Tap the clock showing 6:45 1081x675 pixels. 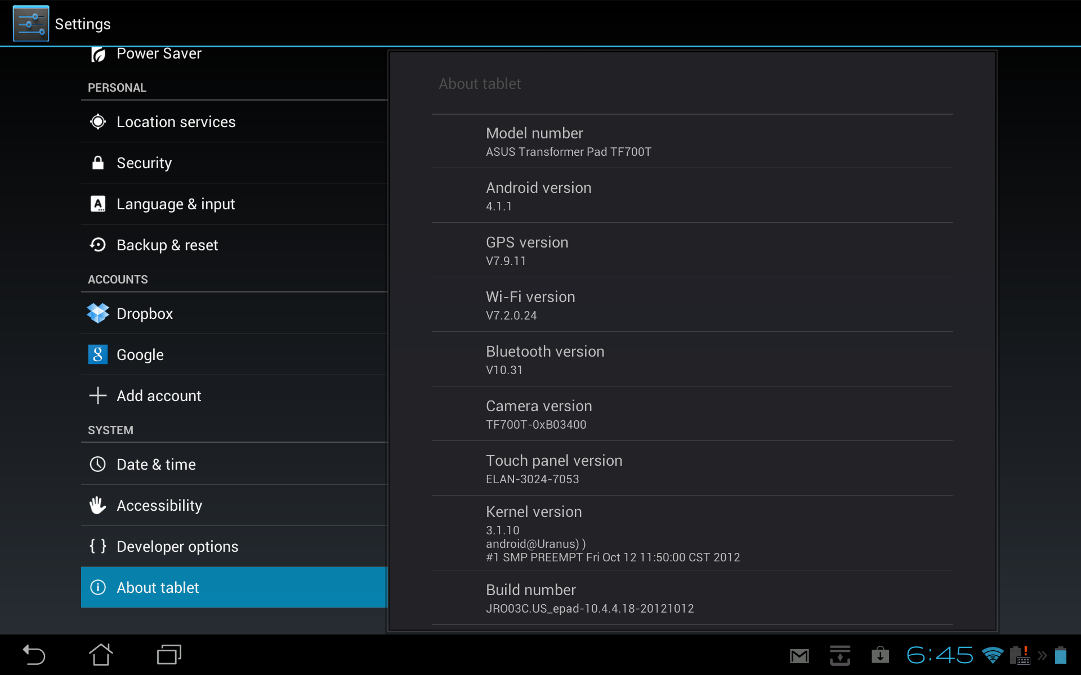pyautogui.click(x=939, y=655)
